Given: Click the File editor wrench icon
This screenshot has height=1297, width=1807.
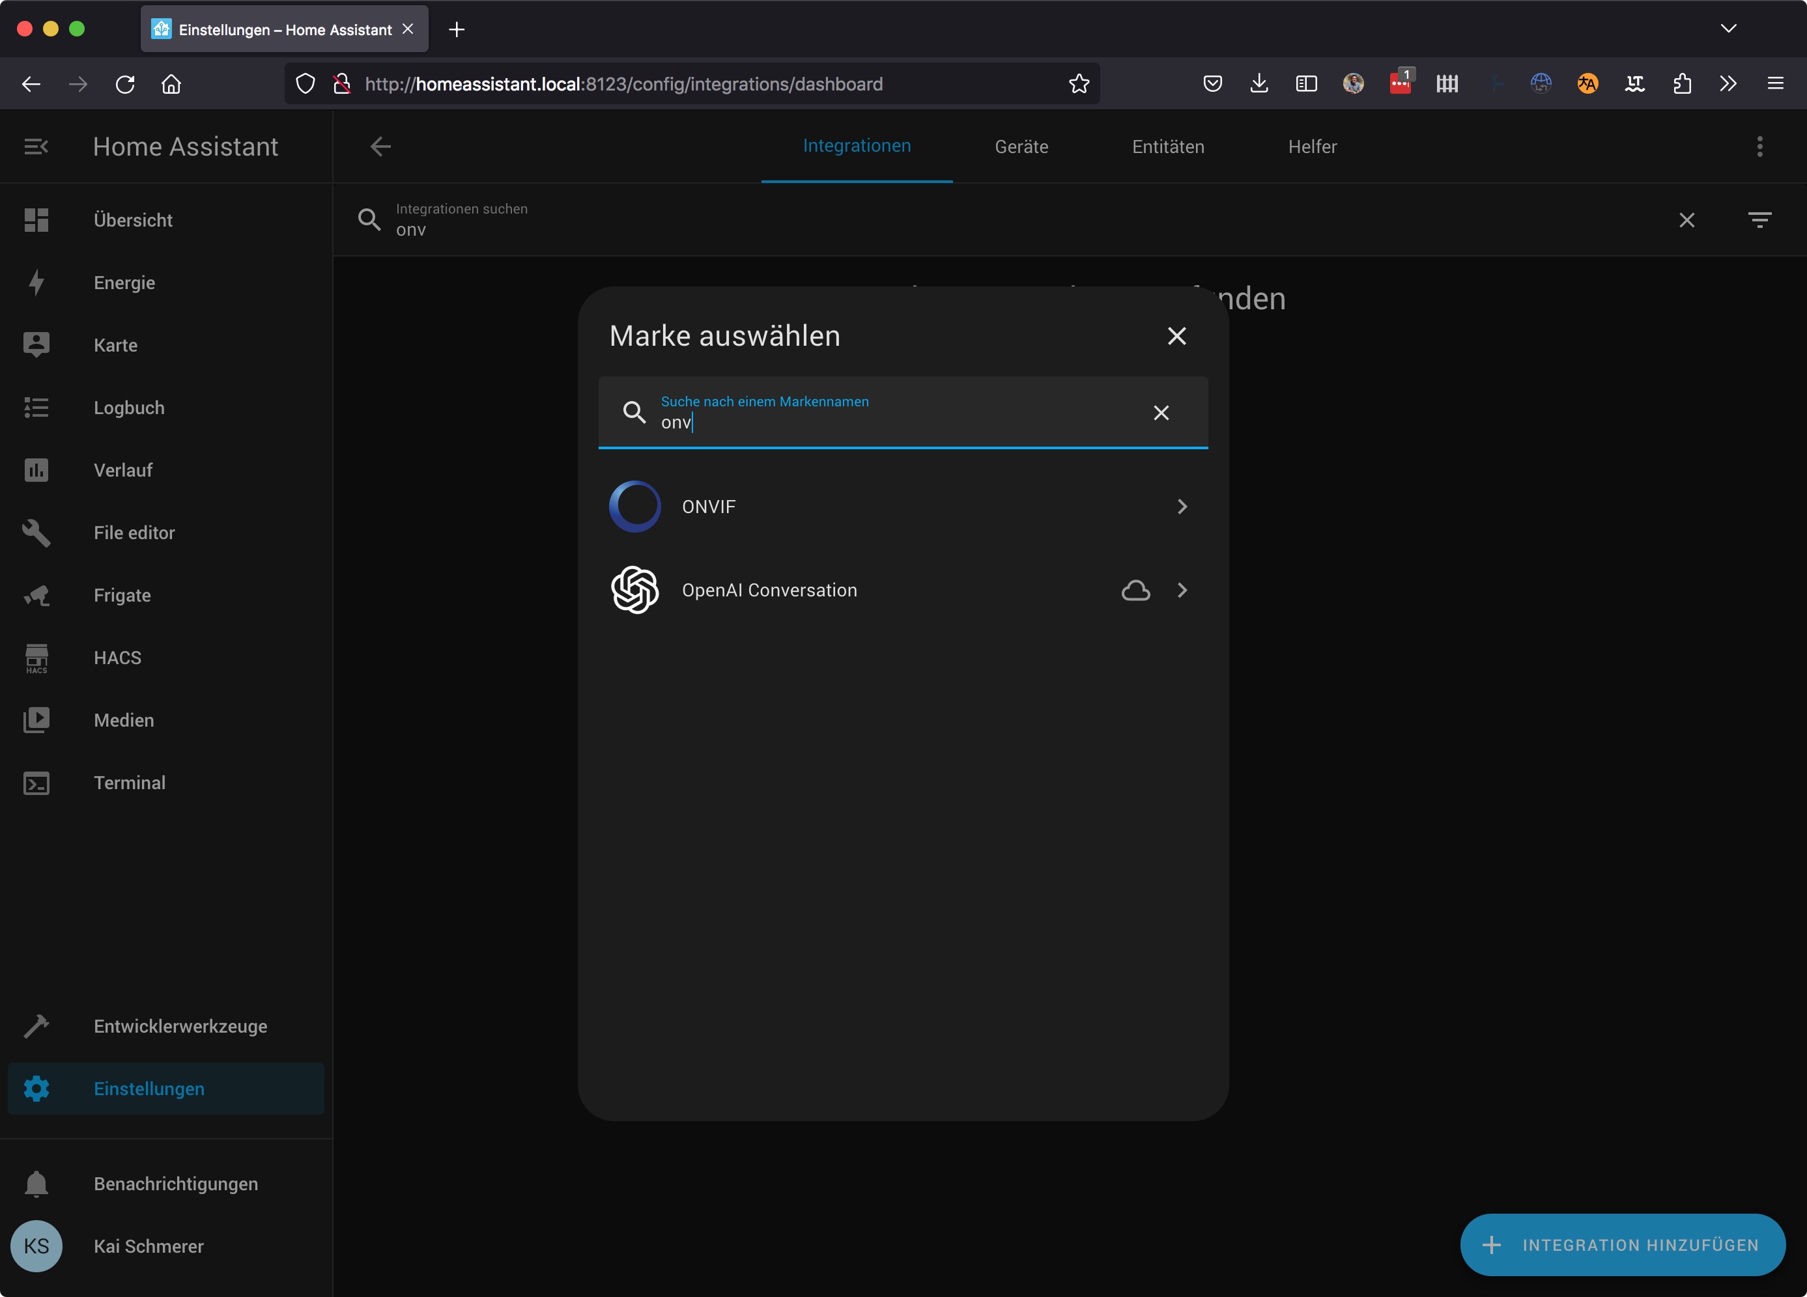Looking at the screenshot, I should pyautogui.click(x=36, y=533).
